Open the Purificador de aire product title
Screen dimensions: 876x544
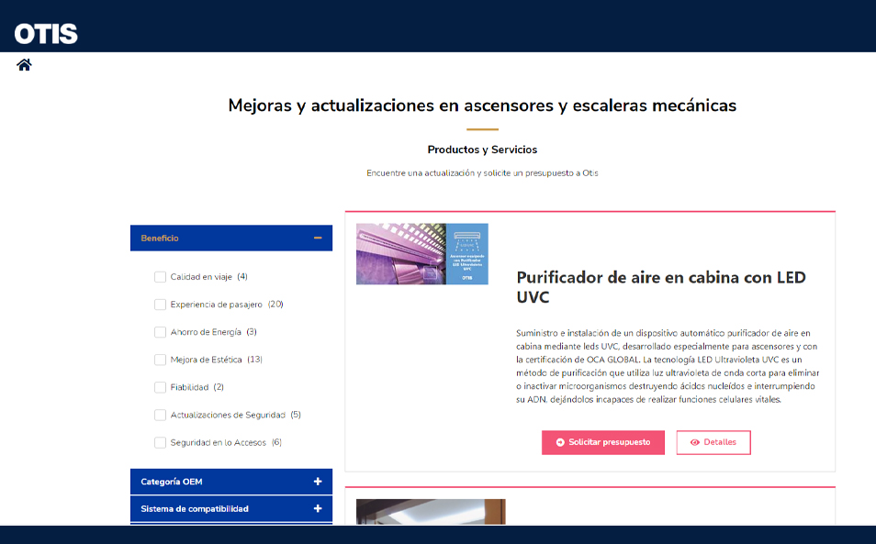[660, 287]
